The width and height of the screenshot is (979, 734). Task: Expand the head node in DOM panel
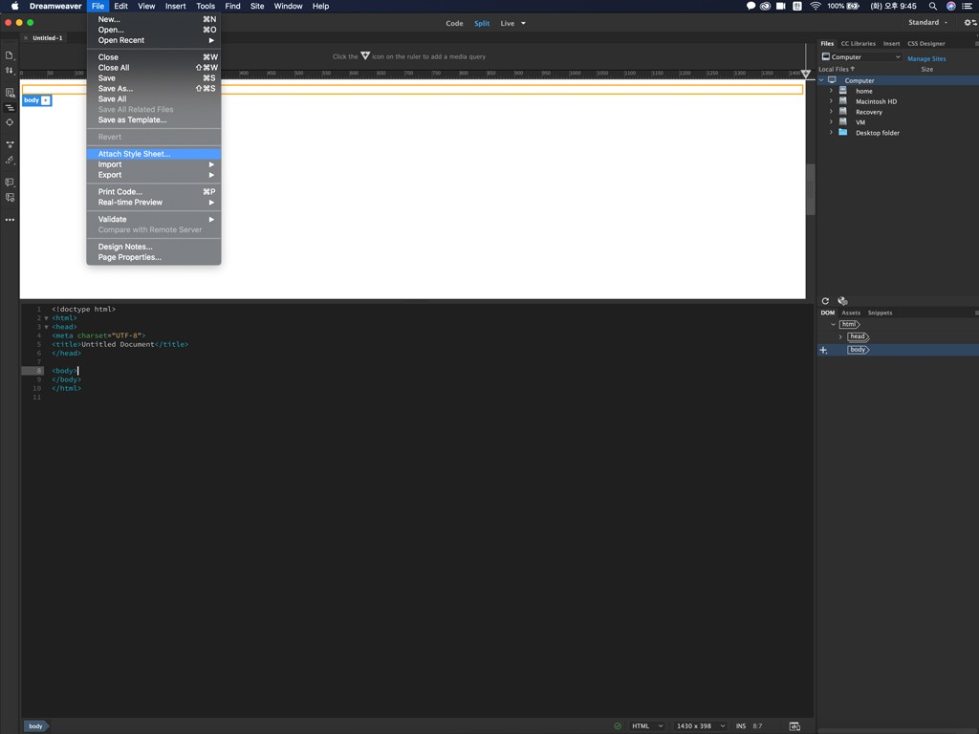[840, 337]
